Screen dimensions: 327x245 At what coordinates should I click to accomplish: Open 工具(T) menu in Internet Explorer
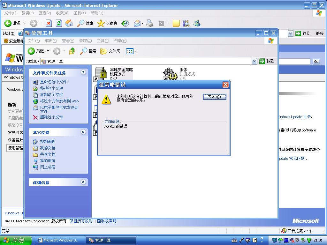[80, 13]
